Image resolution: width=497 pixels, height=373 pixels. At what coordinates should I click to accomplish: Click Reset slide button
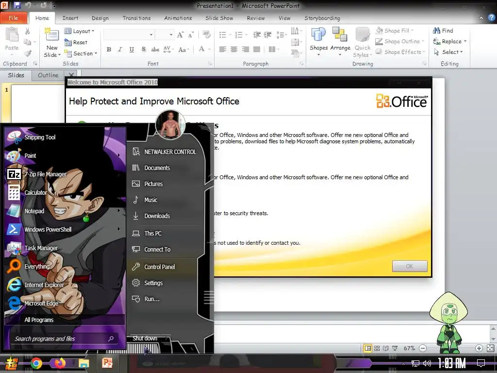pos(76,42)
